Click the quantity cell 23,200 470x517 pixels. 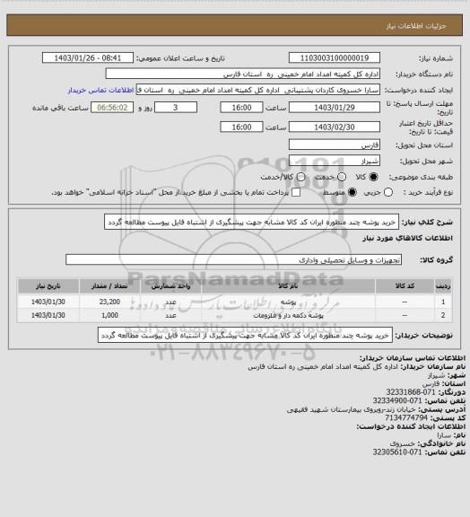[x=109, y=302]
